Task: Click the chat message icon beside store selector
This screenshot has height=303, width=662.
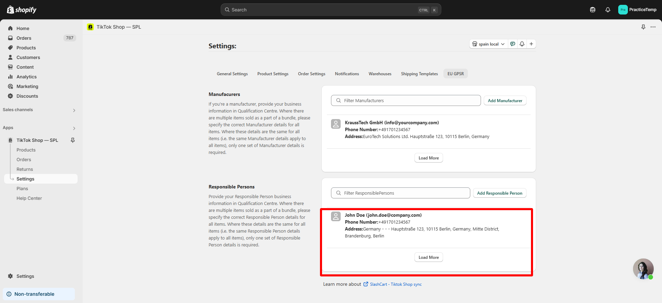Action: click(513, 44)
